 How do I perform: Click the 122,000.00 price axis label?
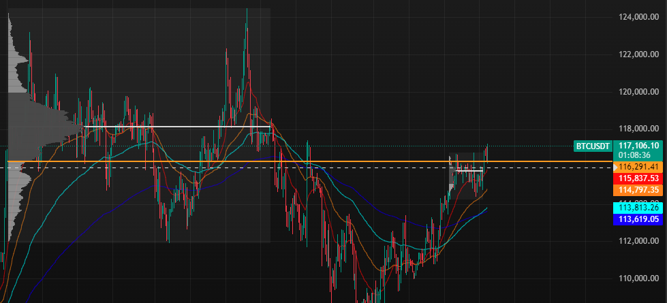(638, 54)
